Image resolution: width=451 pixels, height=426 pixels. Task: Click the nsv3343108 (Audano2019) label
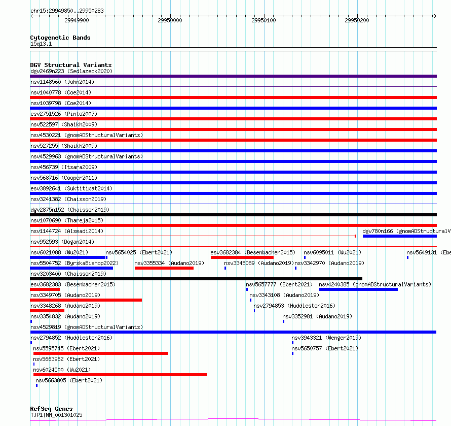[x=284, y=295]
